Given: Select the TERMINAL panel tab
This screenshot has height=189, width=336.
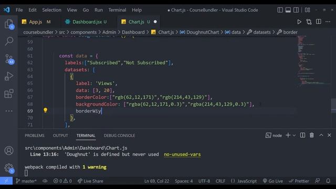Looking at the screenshot, I should coord(86,135).
